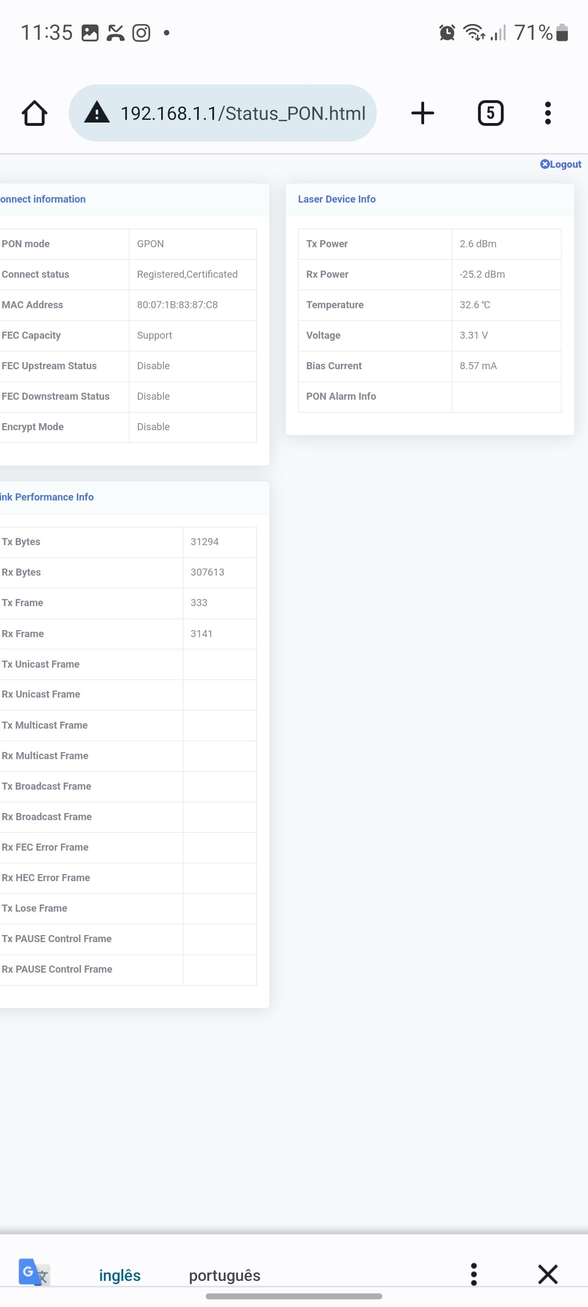Tap the Rx Power value -25.2 dBm
Viewport: 588px width, 1307px height.
point(482,274)
